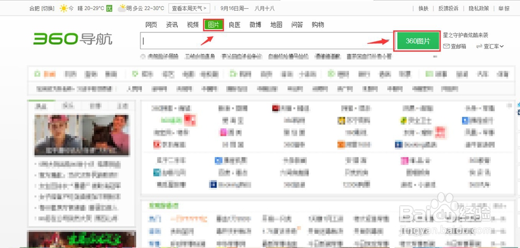Click the green 360图片 search button

point(418,41)
